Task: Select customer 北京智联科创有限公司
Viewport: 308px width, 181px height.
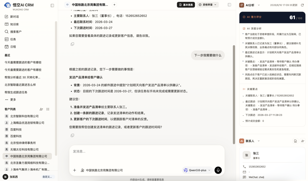Action: (x=27, y=116)
